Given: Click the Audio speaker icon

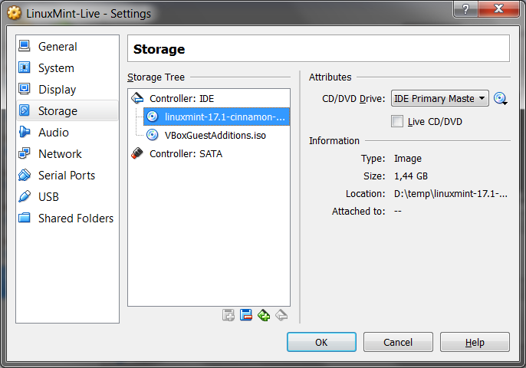Looking at the screenshot, I should click(x=25, y=132).
